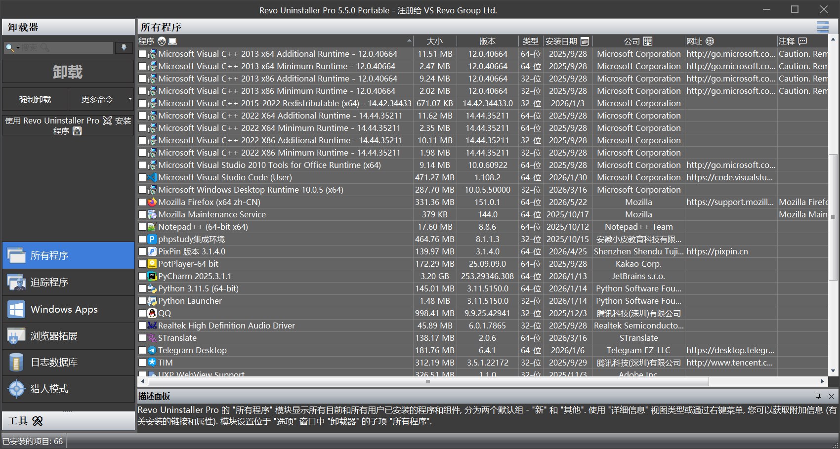
Task: Click the globe icon in 网址 header
Action: click(710, 41)
